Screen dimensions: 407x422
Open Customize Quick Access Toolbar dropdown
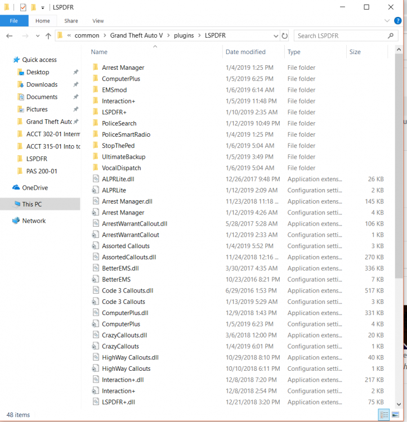point(43,7)
